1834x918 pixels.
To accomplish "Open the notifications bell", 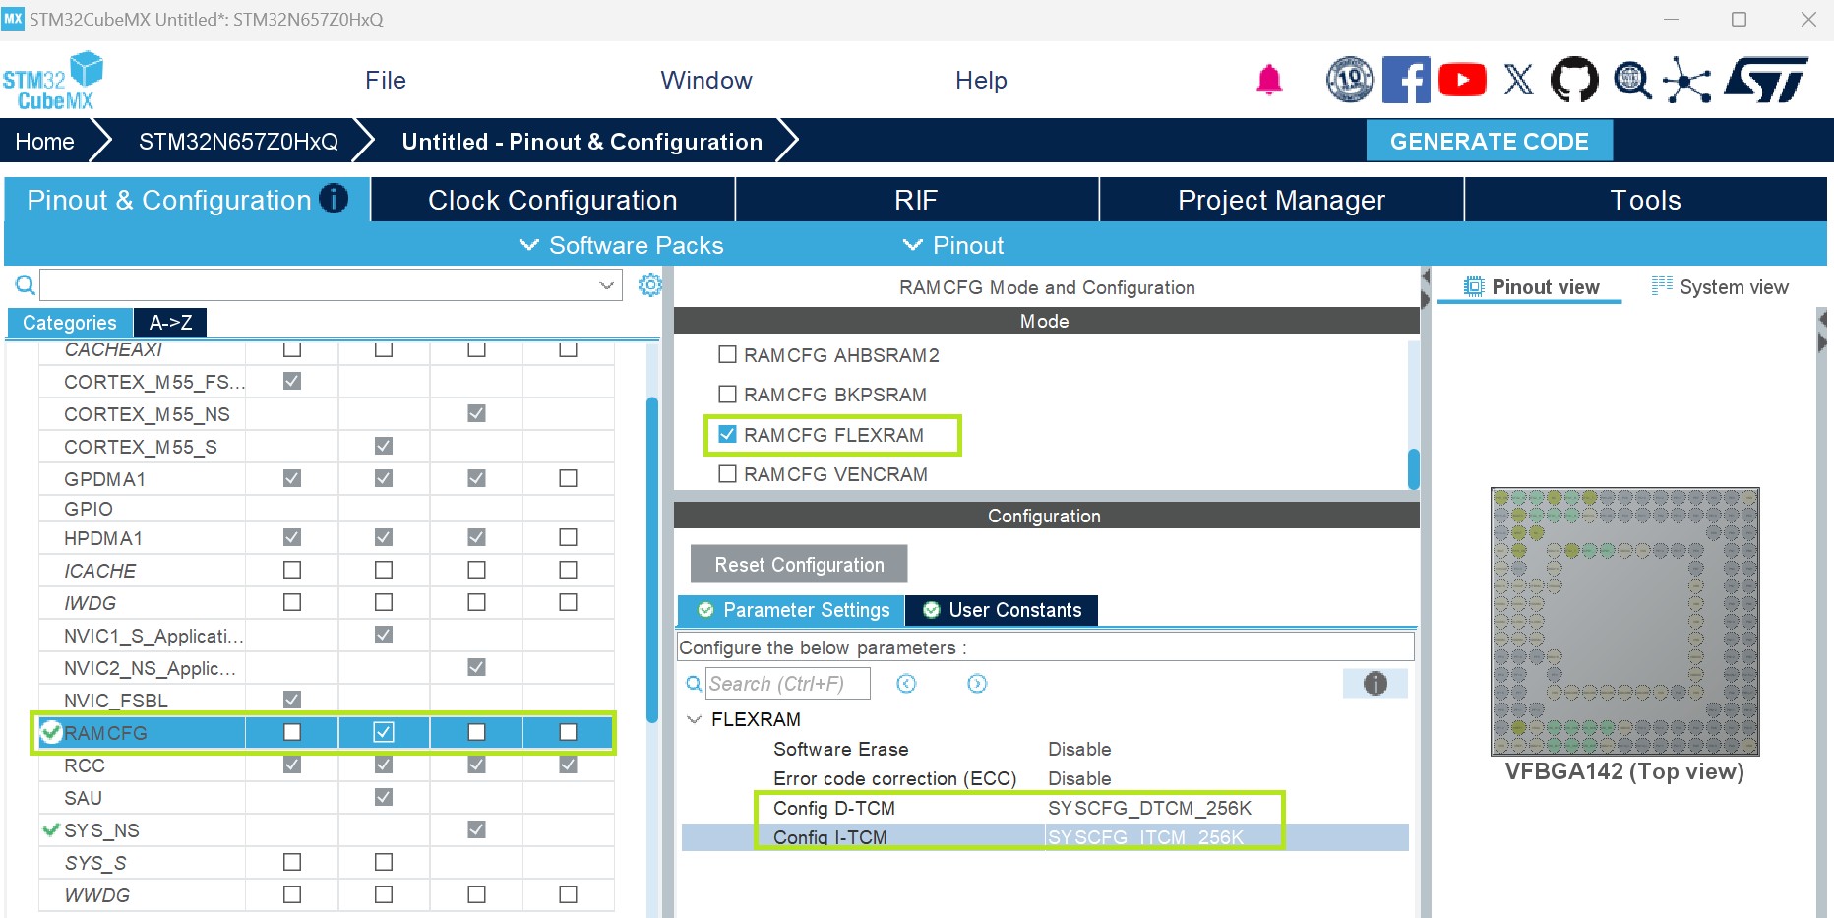I will click(x=1269, y=80).
